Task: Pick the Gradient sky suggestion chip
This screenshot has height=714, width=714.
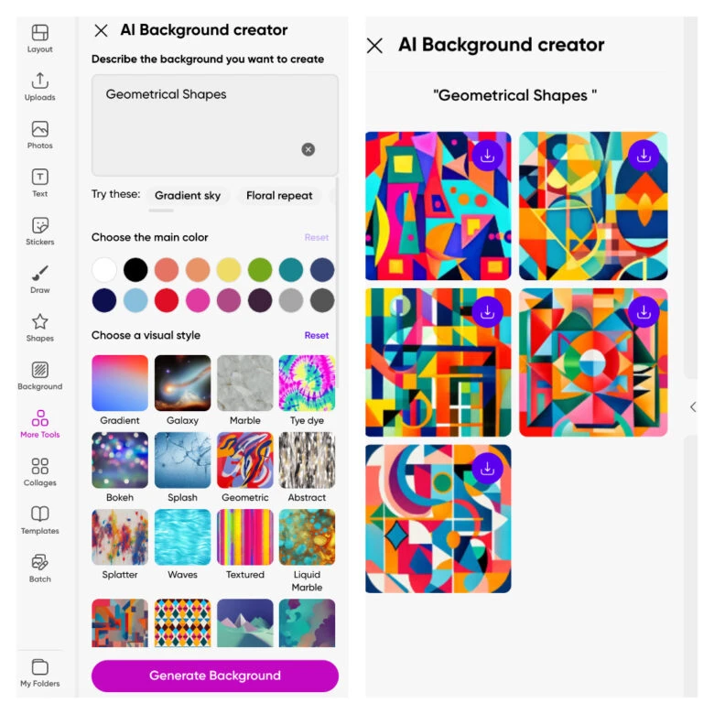Action: pyautogui.click(x=188, y=195)
